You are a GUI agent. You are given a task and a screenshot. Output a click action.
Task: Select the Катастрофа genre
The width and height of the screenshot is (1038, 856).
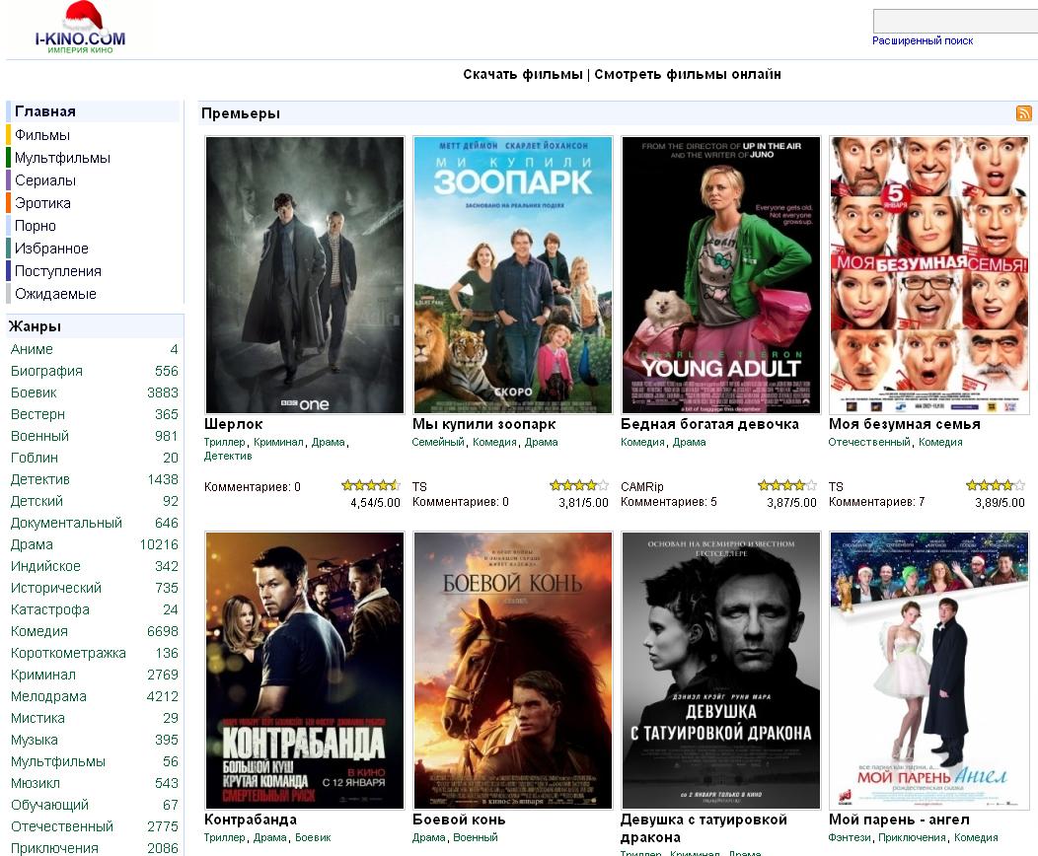(x=50, y=609)
